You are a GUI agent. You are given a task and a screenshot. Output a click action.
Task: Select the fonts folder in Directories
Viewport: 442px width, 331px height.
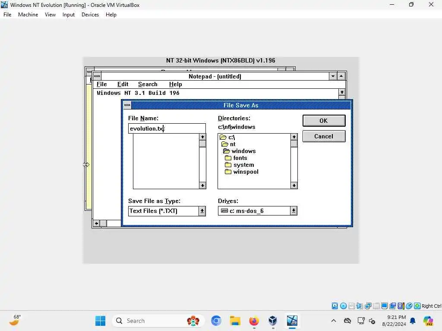pos(236,158)
